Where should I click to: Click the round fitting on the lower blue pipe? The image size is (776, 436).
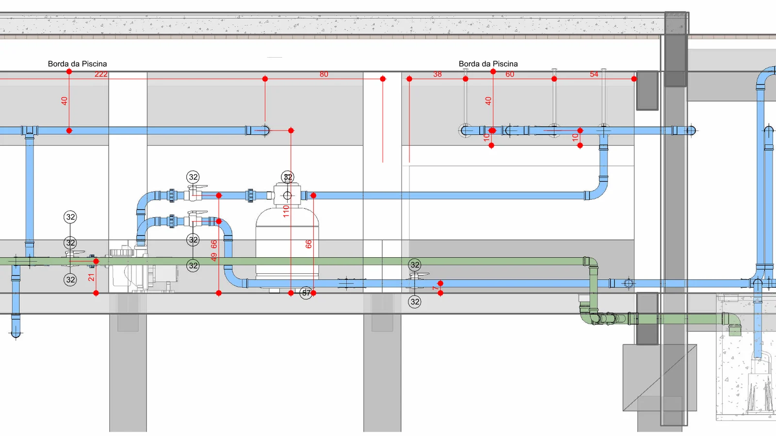point(629,283)
